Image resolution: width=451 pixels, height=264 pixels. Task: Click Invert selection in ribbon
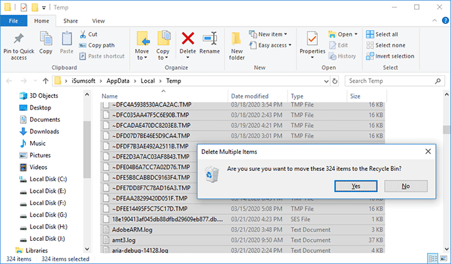pos(390,56)
